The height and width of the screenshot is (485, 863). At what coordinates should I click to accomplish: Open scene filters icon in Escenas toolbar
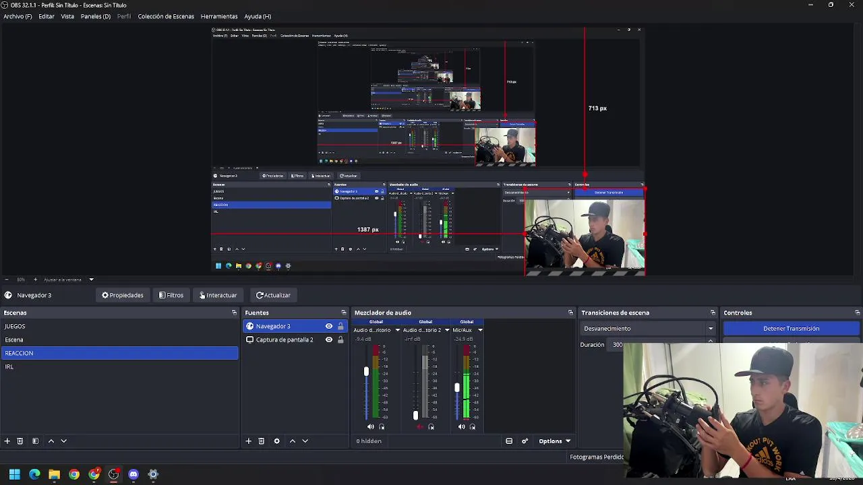(x=35, y=441)
